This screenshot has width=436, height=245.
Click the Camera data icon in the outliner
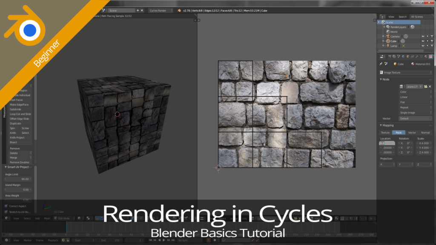click(406, 37)
